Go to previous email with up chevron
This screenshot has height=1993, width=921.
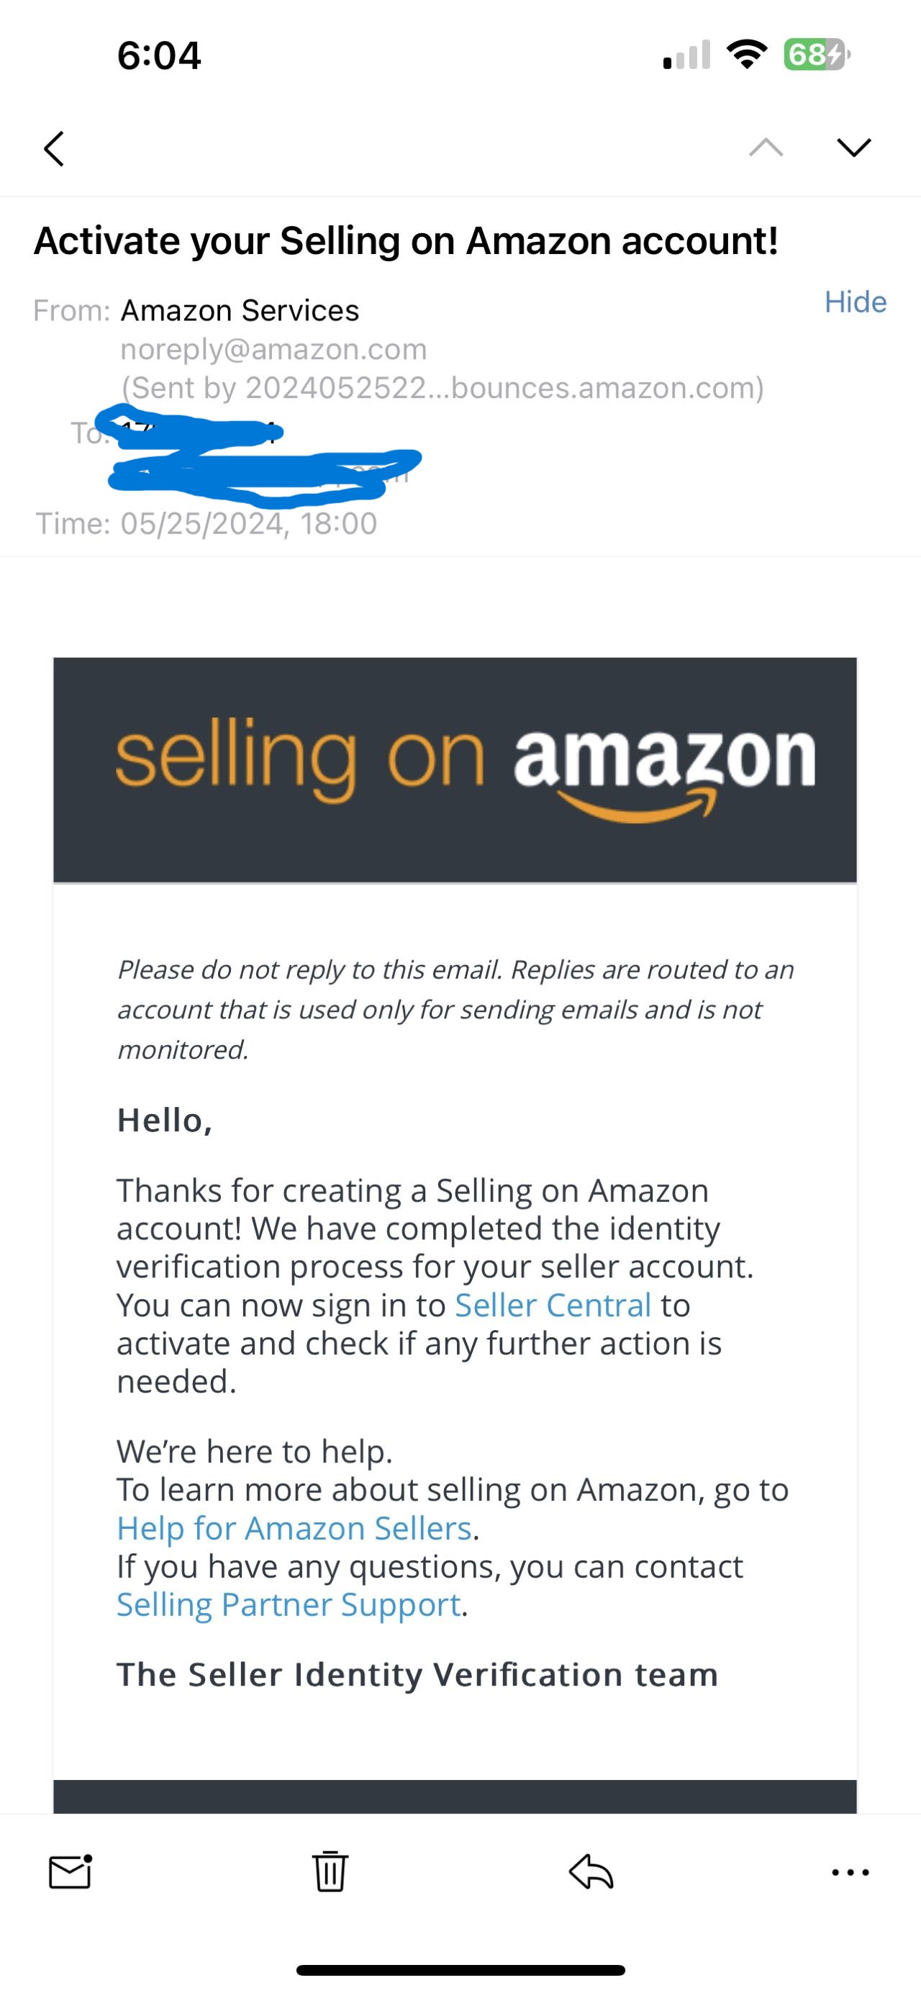coord(766,147)
